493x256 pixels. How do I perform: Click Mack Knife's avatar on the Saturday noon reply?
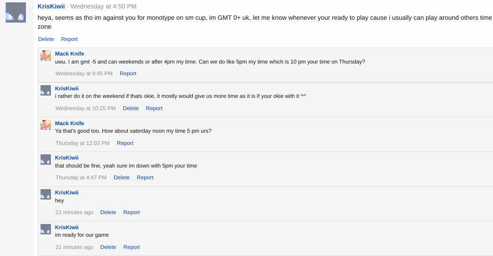pyautogui.click(x=46, y=125)
